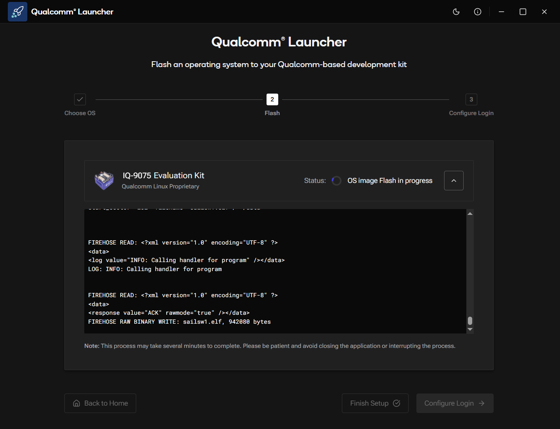Click the Note about process taking several minutes
This screenshot has width=560, height=429.
tap(270, 346)
